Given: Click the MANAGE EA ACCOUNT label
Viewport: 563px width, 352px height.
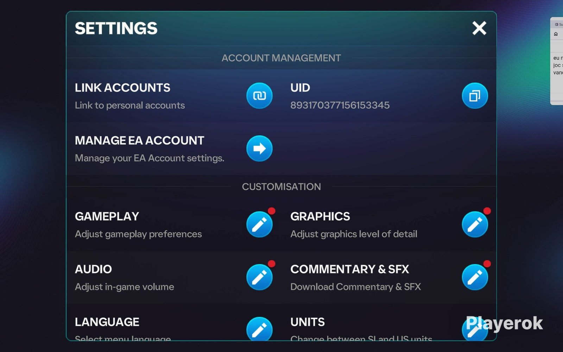Looking at the screenshot, I should click(x=139, y=140).
